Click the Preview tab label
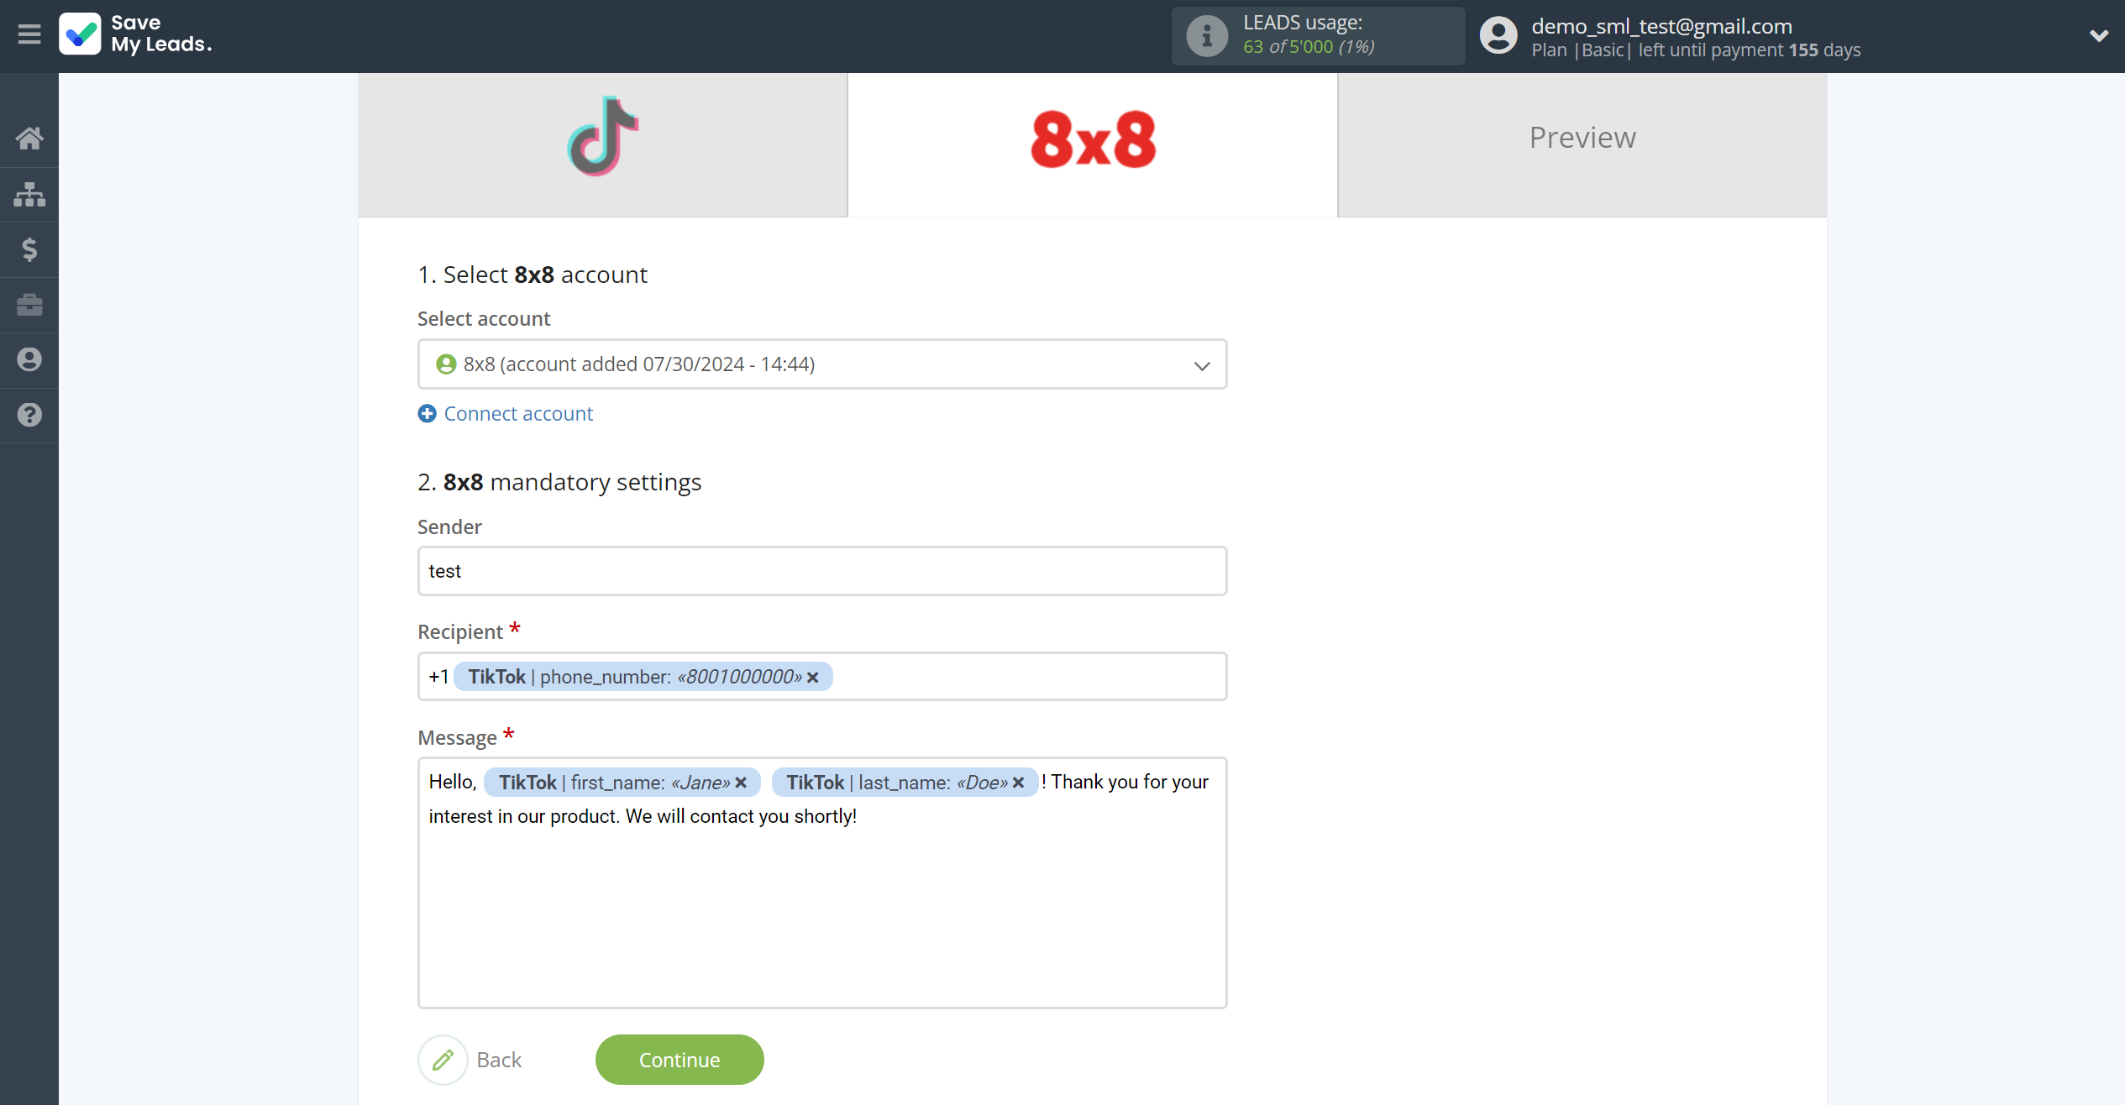 pyautogui.click(x=1582, y=138)
